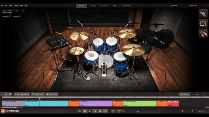Select orange Fill block before the Ending

pos(162,103)
